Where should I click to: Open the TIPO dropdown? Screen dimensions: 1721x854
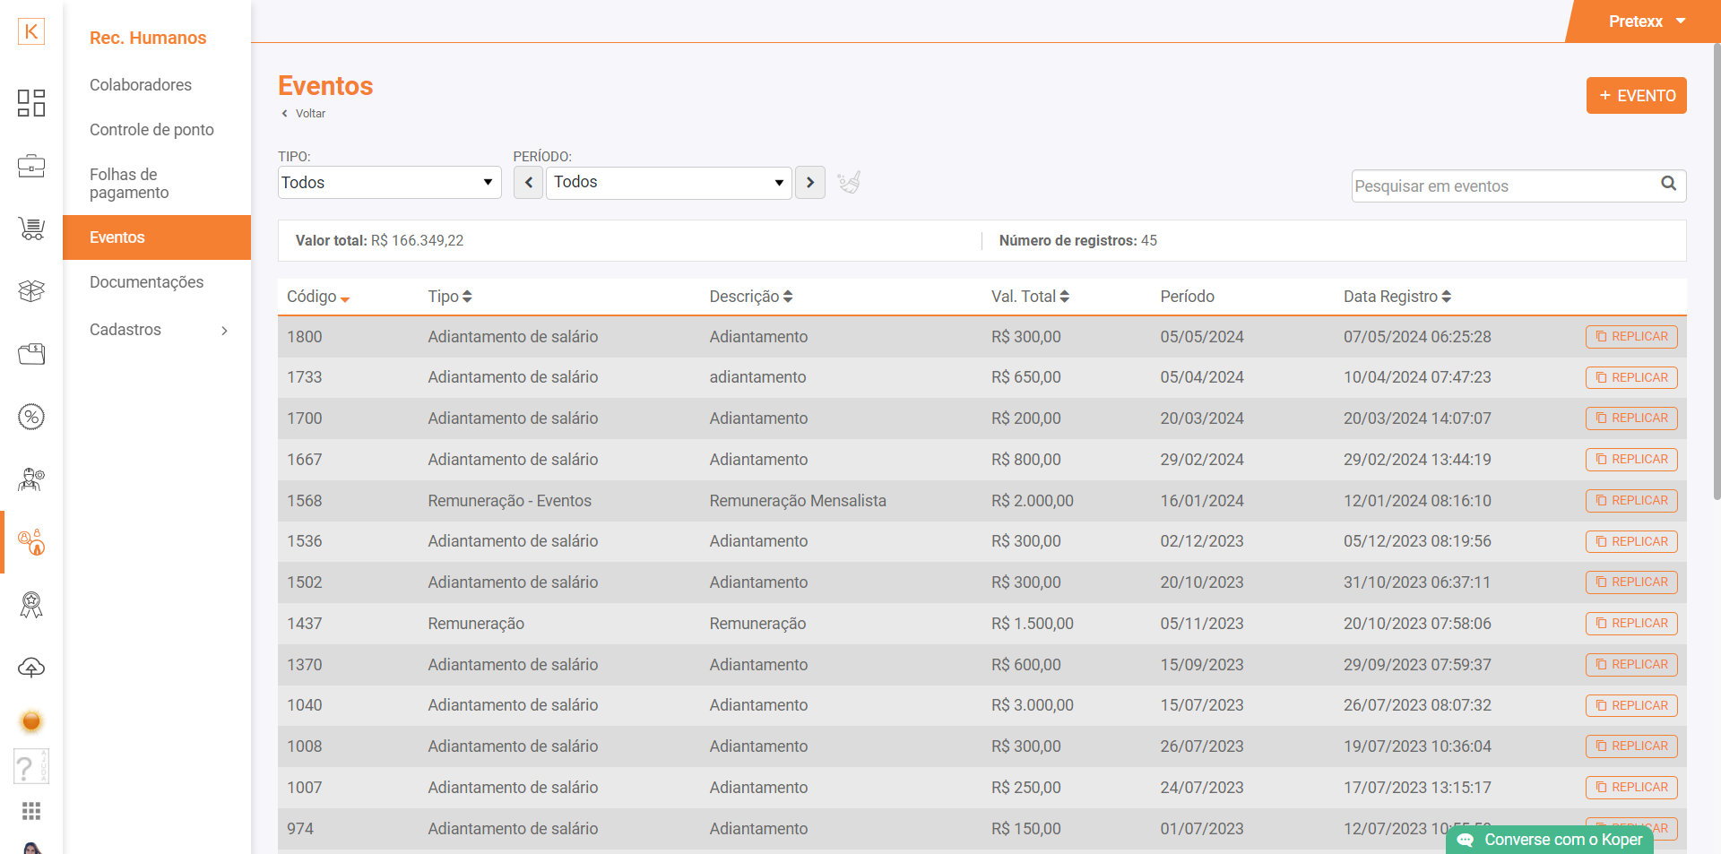(x=389, y=183)
